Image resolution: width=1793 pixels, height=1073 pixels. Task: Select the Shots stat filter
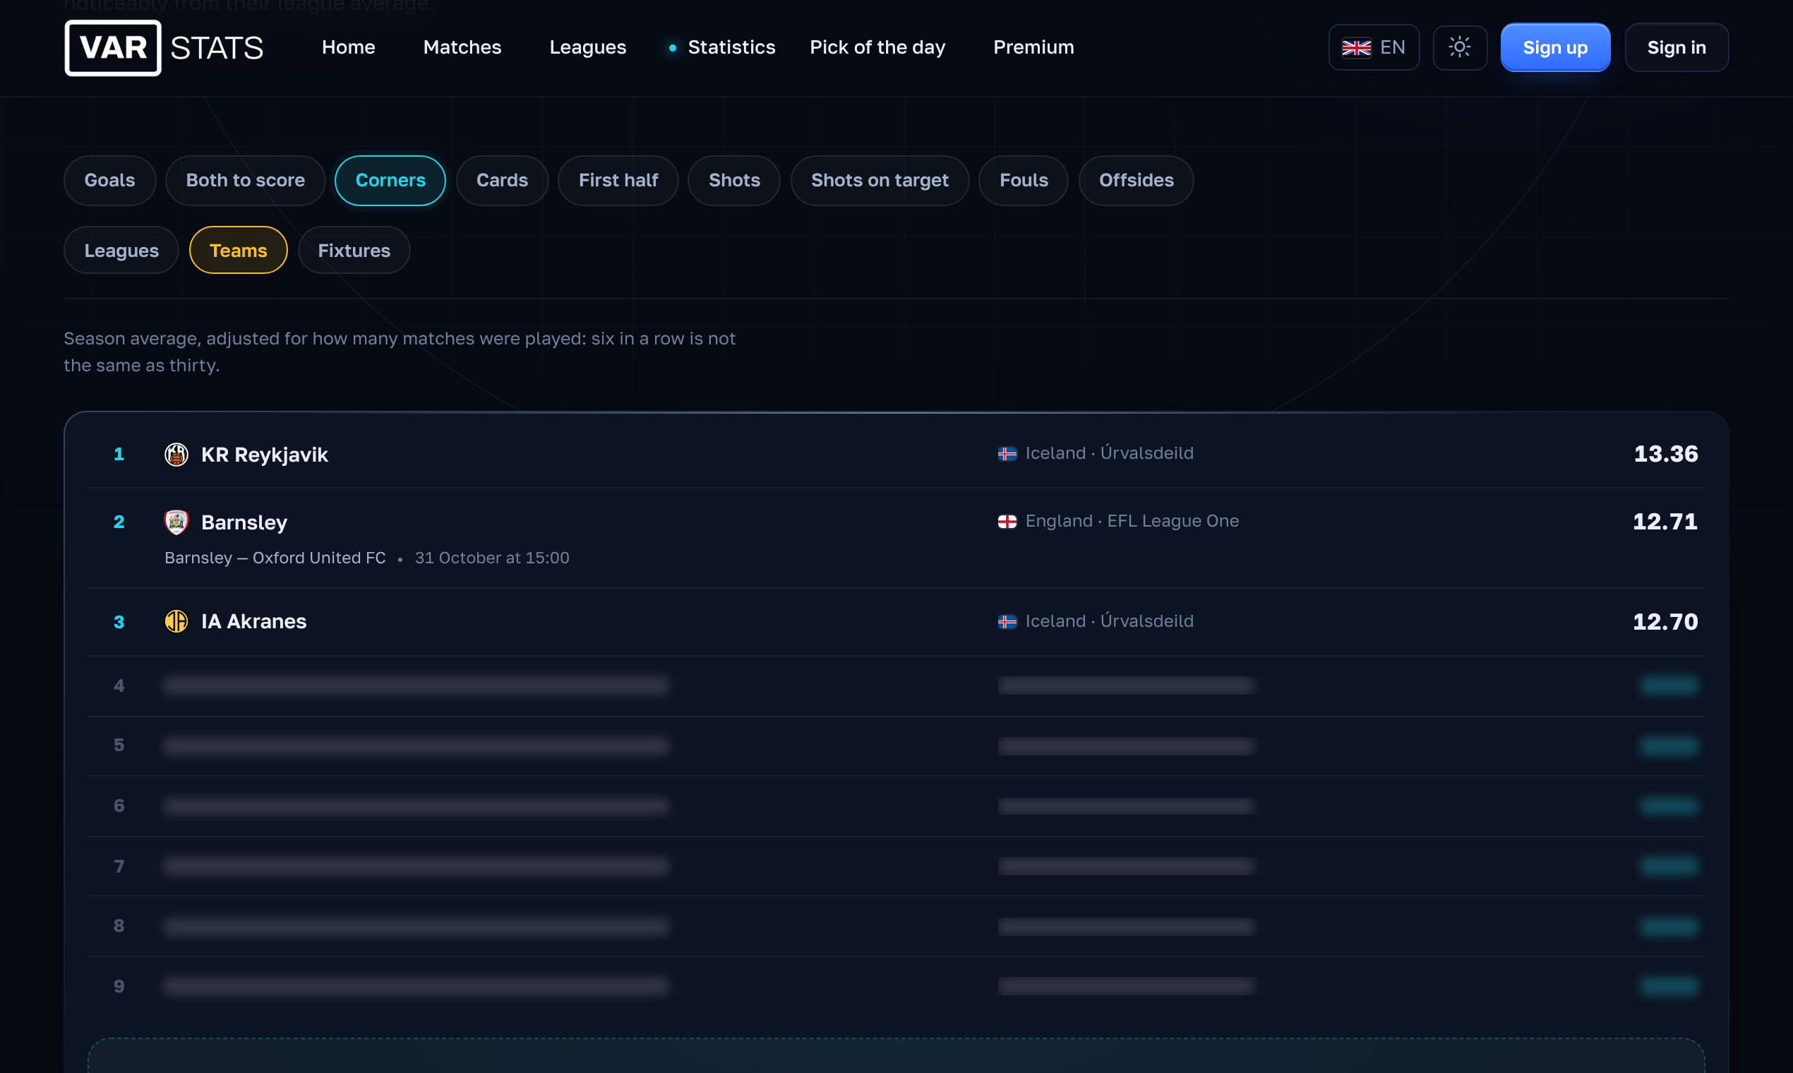tap(734, 180)
